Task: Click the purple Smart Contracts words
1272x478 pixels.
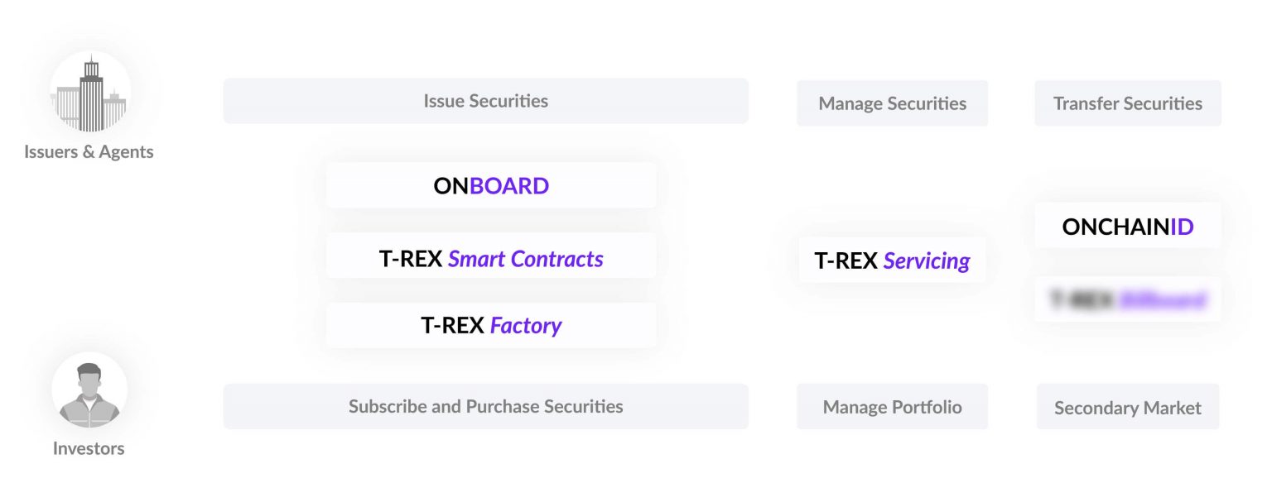Action: point(526,259)
